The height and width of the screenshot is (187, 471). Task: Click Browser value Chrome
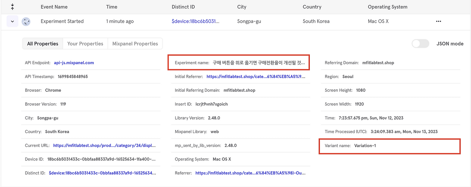[53, 90]
